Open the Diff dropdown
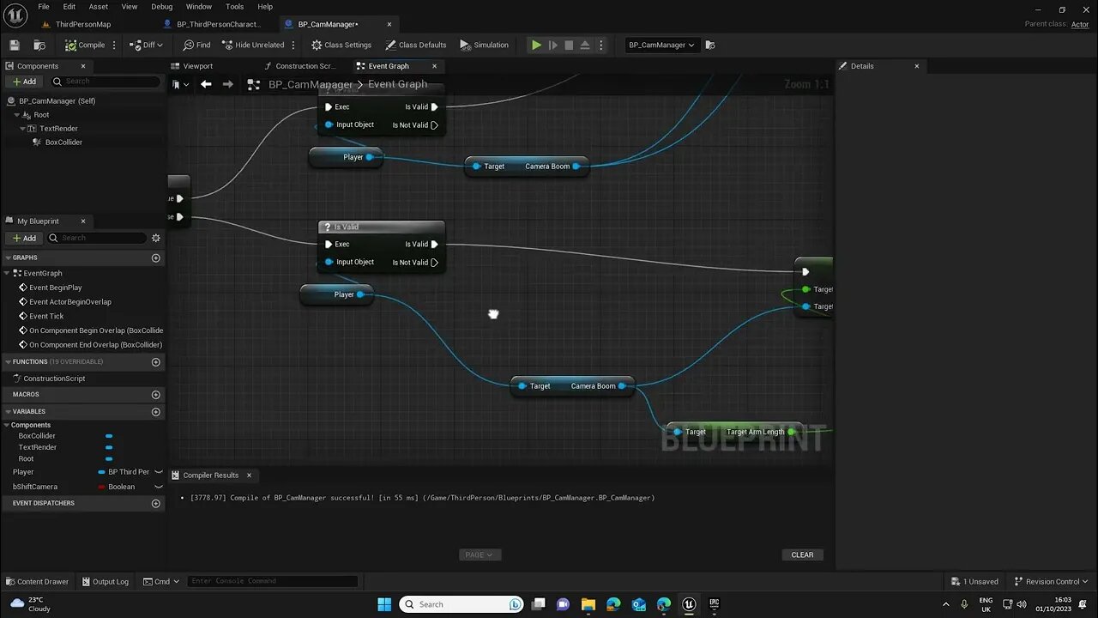The height and width of the screenshot is (618, 1098). click(146, 45)
